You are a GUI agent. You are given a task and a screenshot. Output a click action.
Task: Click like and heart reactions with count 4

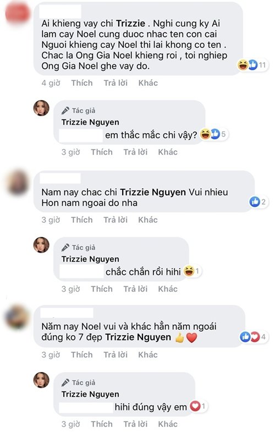coord(253,337)
